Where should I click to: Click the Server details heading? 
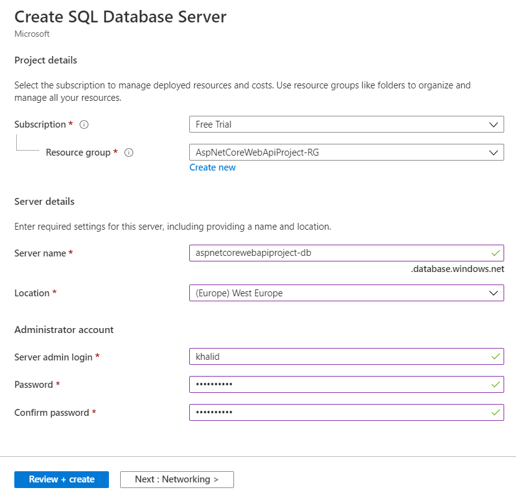pos(44,202)
